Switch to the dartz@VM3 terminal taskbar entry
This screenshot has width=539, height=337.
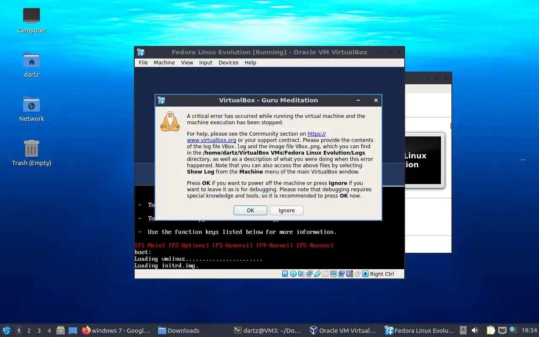(x=267, y=331)
